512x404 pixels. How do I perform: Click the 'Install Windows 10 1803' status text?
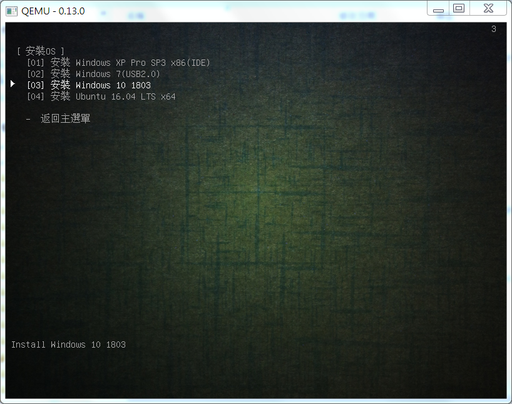pos(68,344)
